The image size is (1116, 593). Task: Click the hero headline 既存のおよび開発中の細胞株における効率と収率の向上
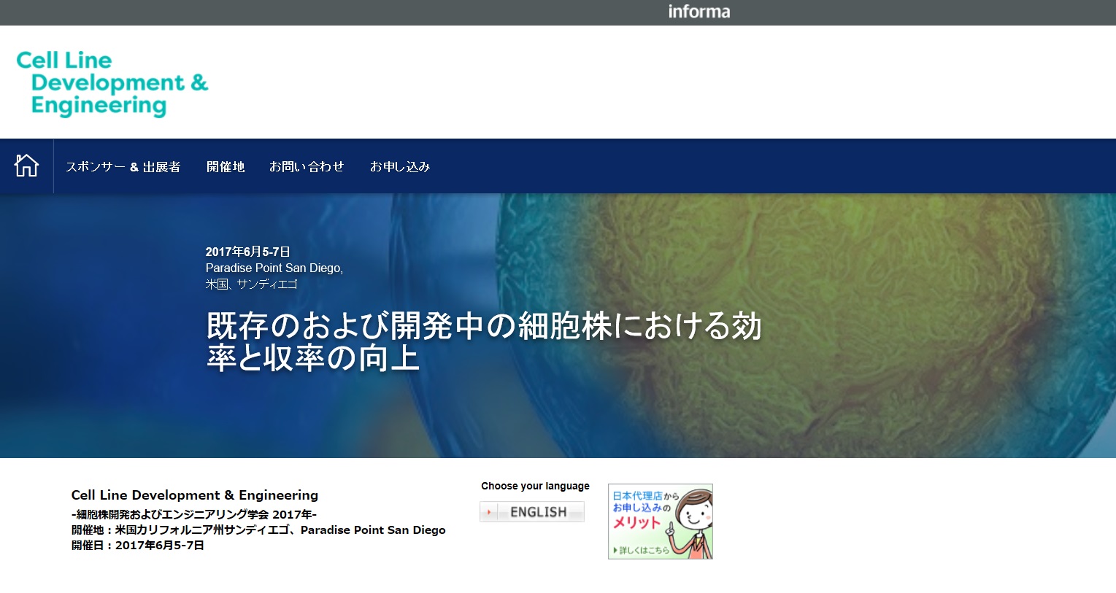[484, 341]
